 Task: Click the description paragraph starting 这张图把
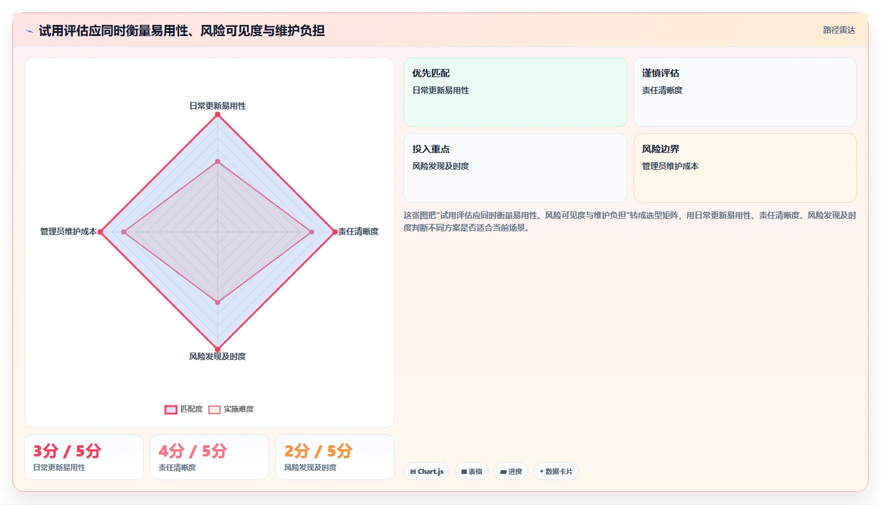click(630, 221)
